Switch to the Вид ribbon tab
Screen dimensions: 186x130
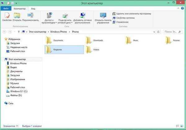click(33, 9)
